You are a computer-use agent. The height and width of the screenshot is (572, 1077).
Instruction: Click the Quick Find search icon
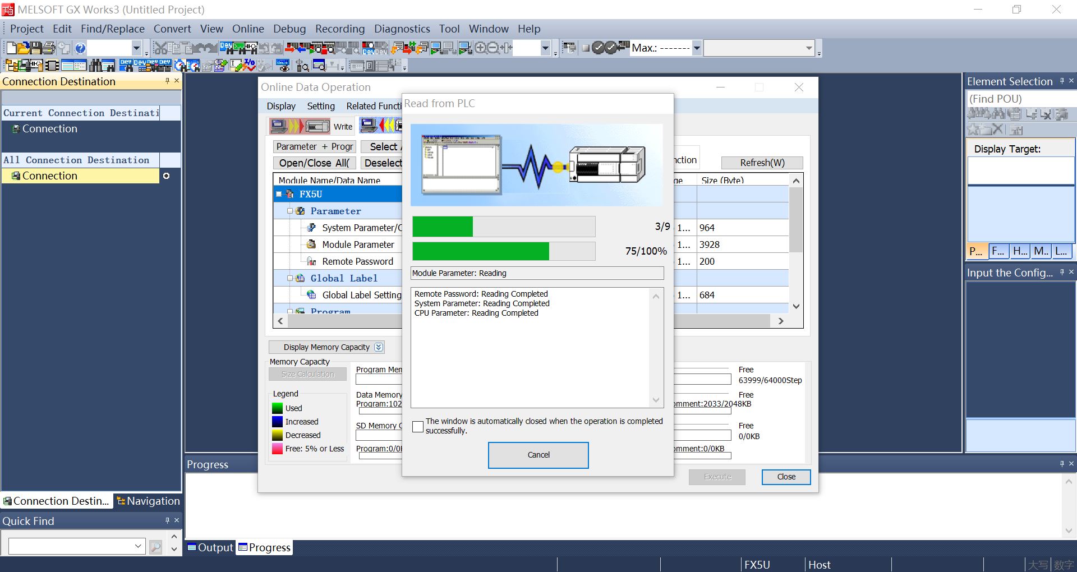click(156, 547)
